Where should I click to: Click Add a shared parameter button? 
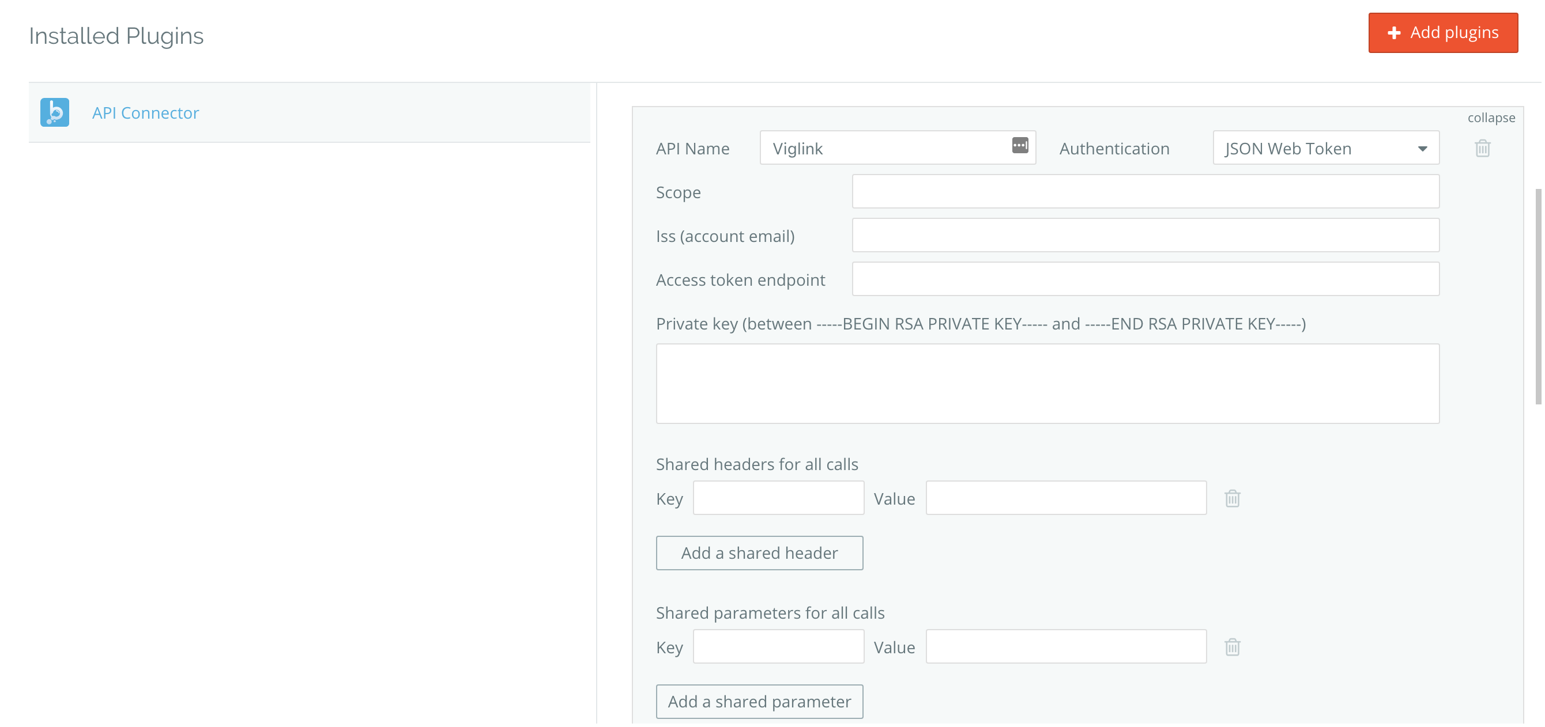coord(759,701)
